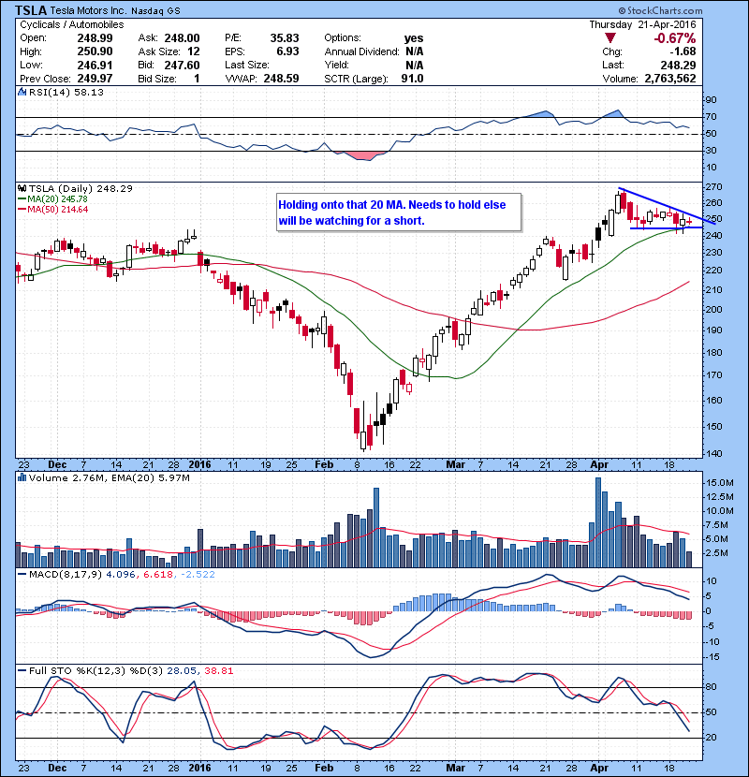The height and width of the screenshot is (777, 749).
Task: Click the 15.0M volume axis label
Action: [720, 483]
